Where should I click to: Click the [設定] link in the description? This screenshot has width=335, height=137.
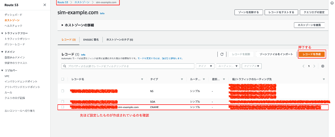[165, 58]
